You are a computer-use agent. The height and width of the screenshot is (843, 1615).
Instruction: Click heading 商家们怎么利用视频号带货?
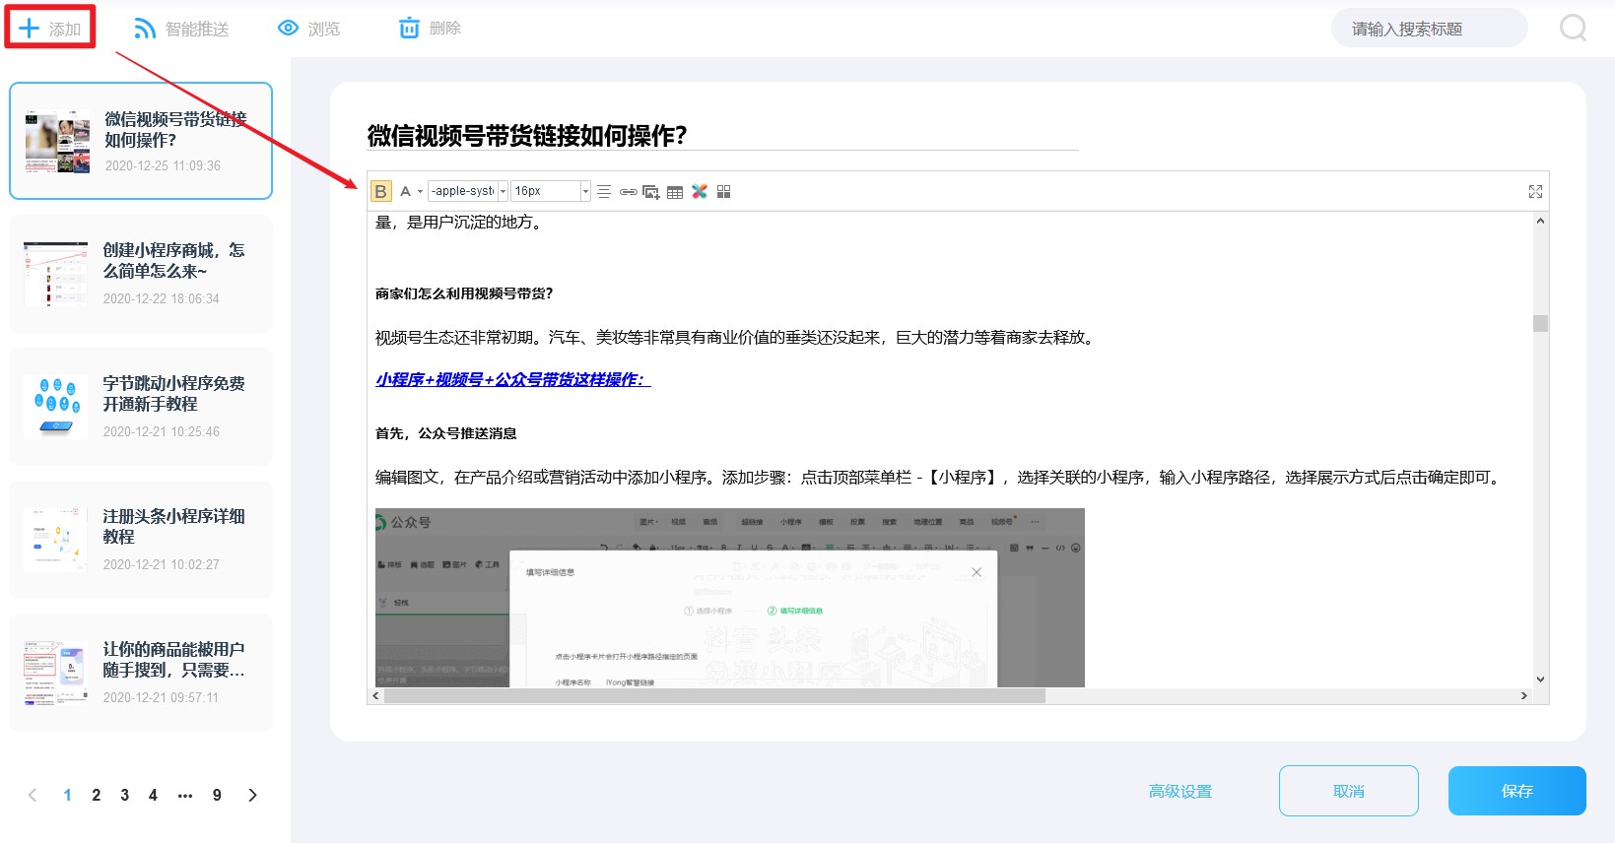(x=464, y=293)
